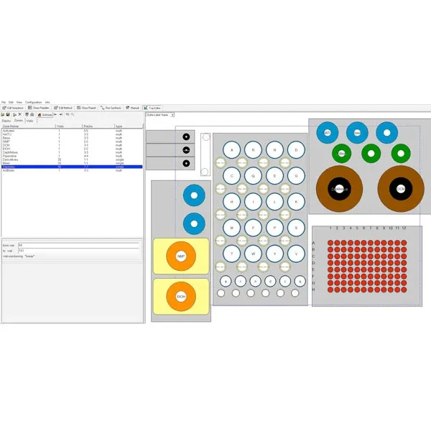Click the delete X icon in toolbar
The width and height of the screenshot is (431, 431).
19,114
